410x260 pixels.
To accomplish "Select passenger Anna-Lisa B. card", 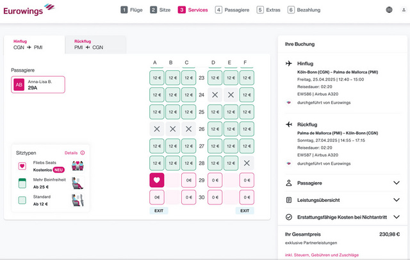I will (x=38, y=84).
